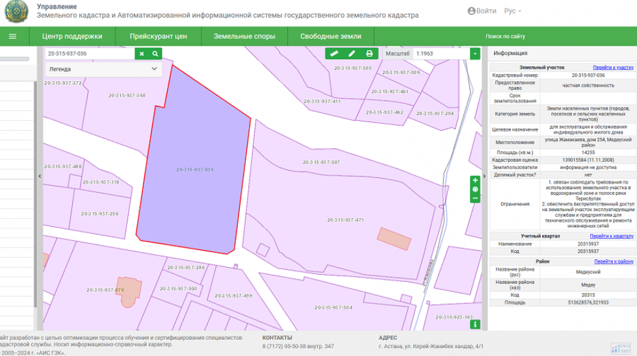Open the Свободные земли menu item

point(330,36)
